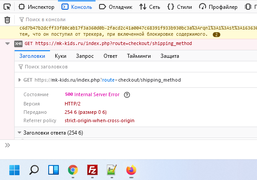
Task: Click the console input prompt chevrons
Action: 8,145
